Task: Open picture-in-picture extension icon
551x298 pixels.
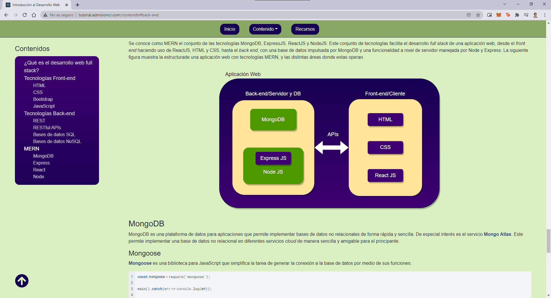Action: click(x=490, y=15)
